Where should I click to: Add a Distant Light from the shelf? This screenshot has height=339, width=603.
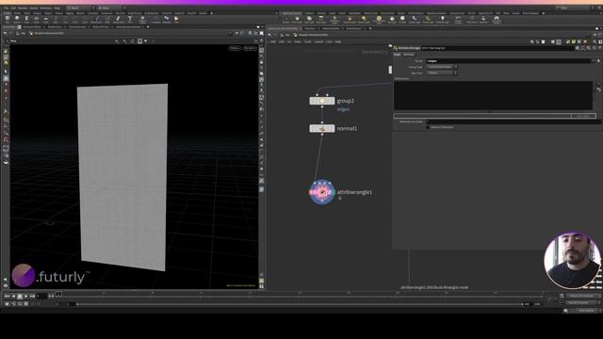coord(365,19)
